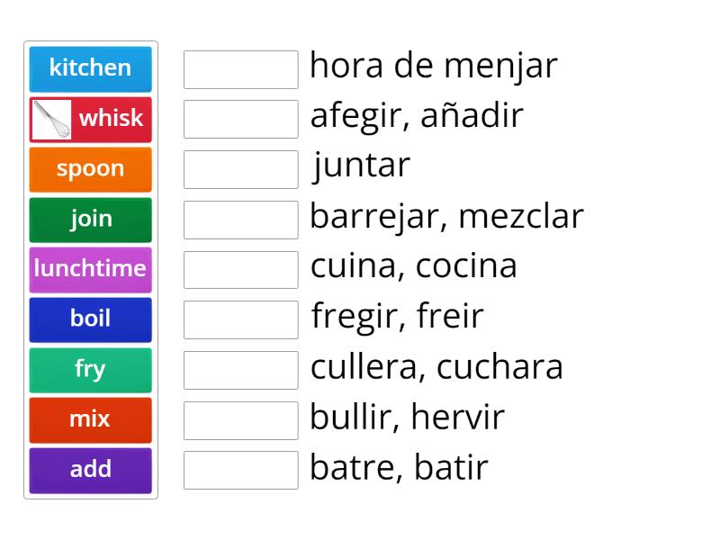The height and width of the screenshot is (540, 720).
Task: Select the blue 'kitchen' tile
Action: tap(90, 68)
